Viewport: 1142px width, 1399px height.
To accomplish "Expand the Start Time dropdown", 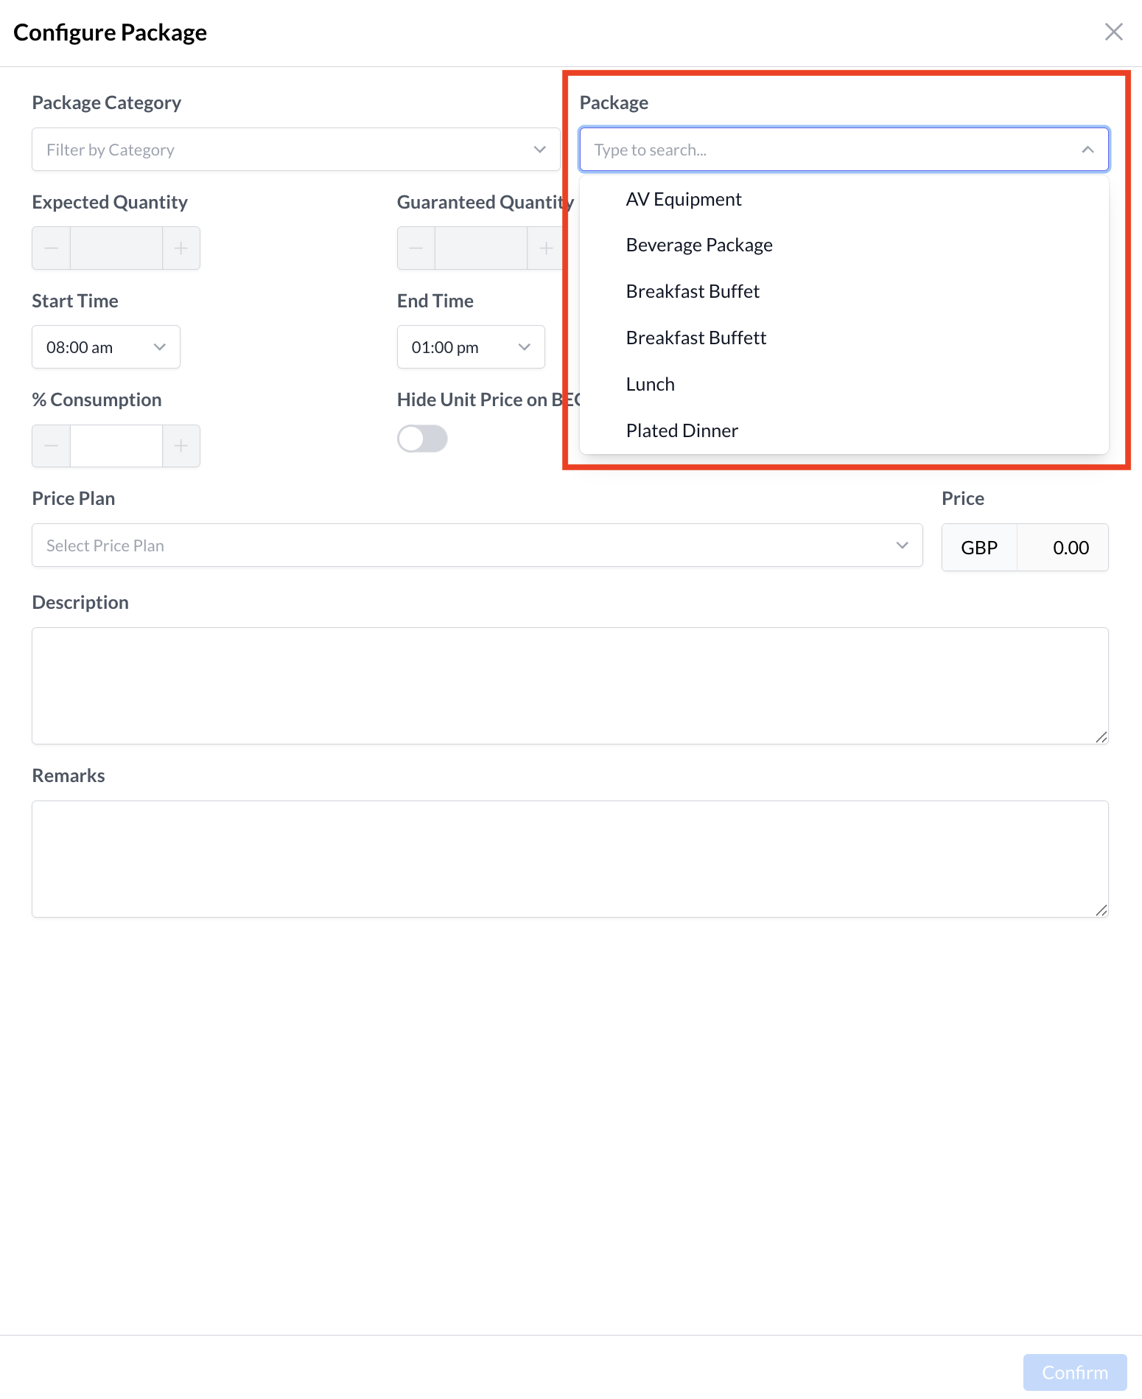I will (x=106, y=347).
